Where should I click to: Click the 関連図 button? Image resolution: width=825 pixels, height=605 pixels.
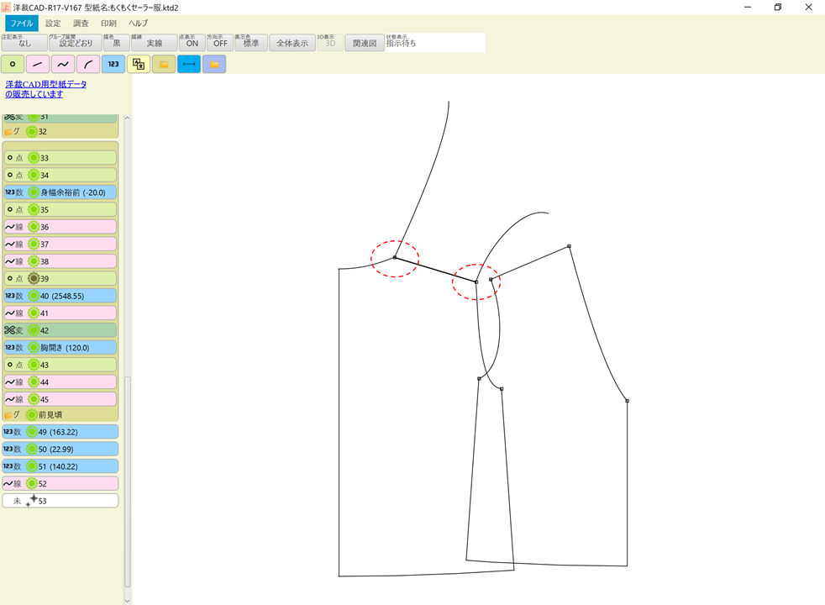click(x=365, y=43)
